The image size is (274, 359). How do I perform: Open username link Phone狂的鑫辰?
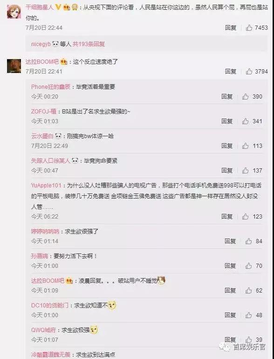[x=51, y=87]
